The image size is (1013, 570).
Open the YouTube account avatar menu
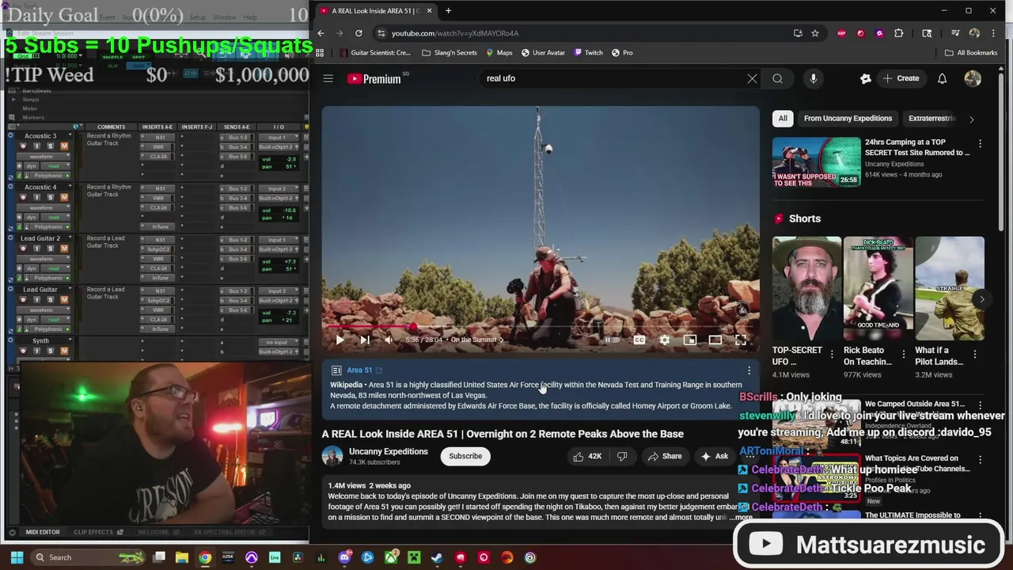[973, 78]
